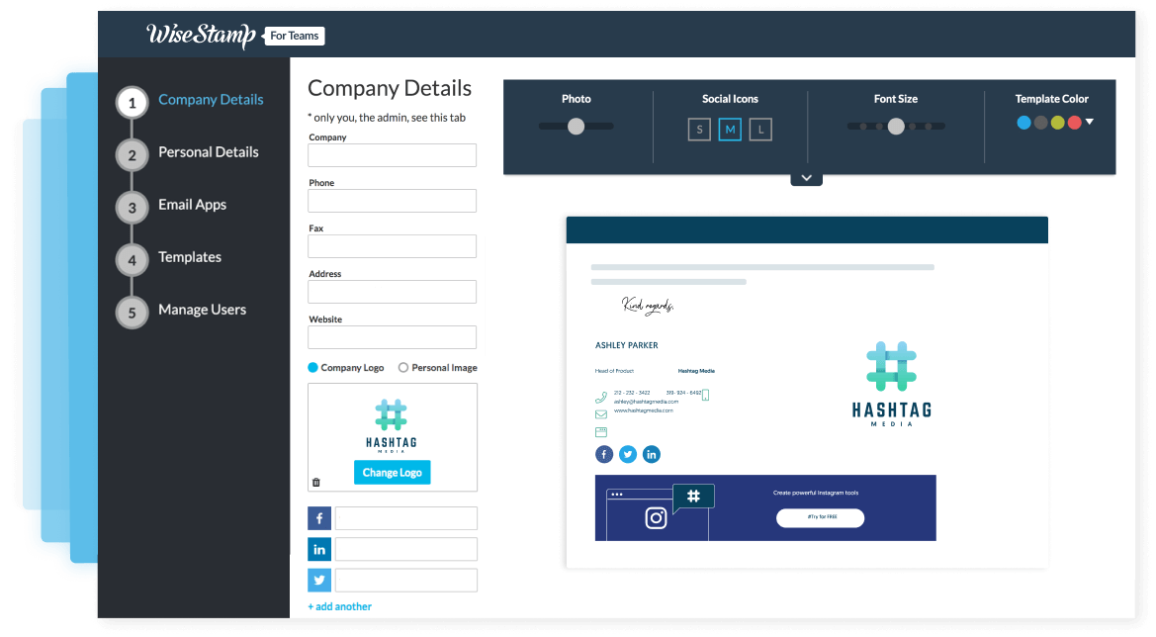Select the Personal Image radio button
Viewport: 1156px width, 637px height.
pyautogui.click(x=403, y=367)
